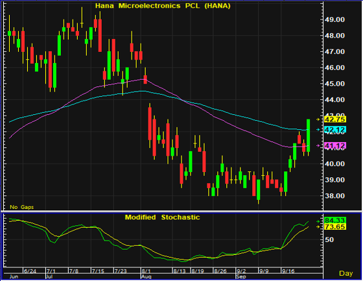This screenshot has width=363, height=281.
Task: Click the 45.00 price axis label
Action: [334, 84]
